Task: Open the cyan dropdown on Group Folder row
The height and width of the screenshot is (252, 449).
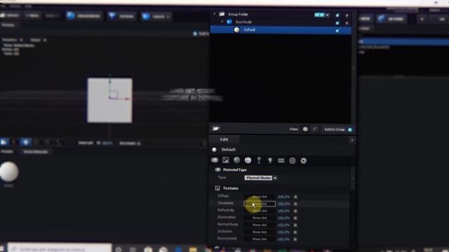Action: 322,15
